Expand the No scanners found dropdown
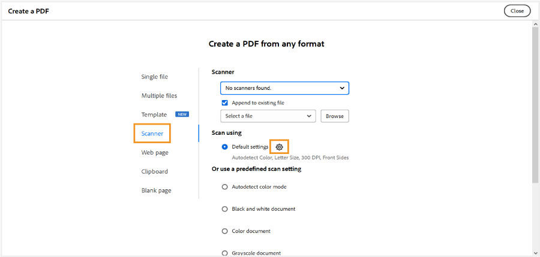Screen dimensions: 540x257 click(x=284, y=88)
